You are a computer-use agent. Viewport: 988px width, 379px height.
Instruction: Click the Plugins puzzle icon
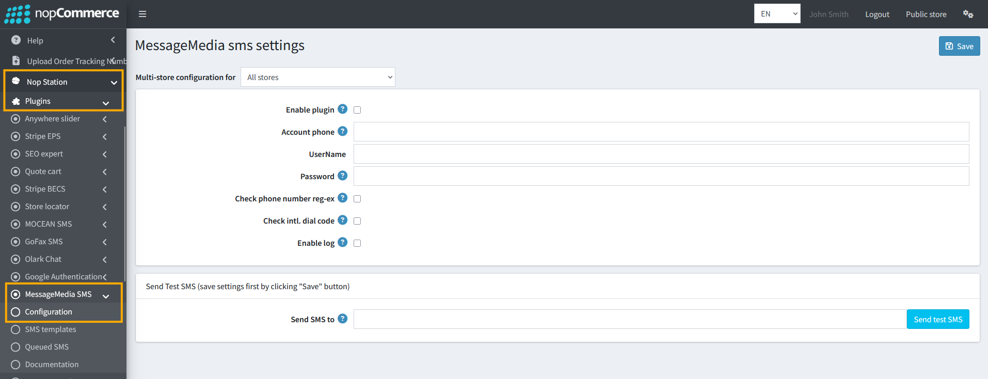[x=16, y=101]
